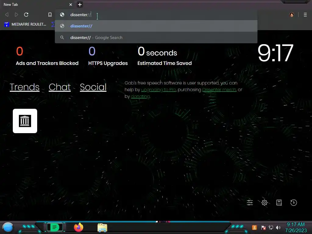Click the orange tray icon
The width and height of the screenshot is (312, 234).
pos(254,227)
